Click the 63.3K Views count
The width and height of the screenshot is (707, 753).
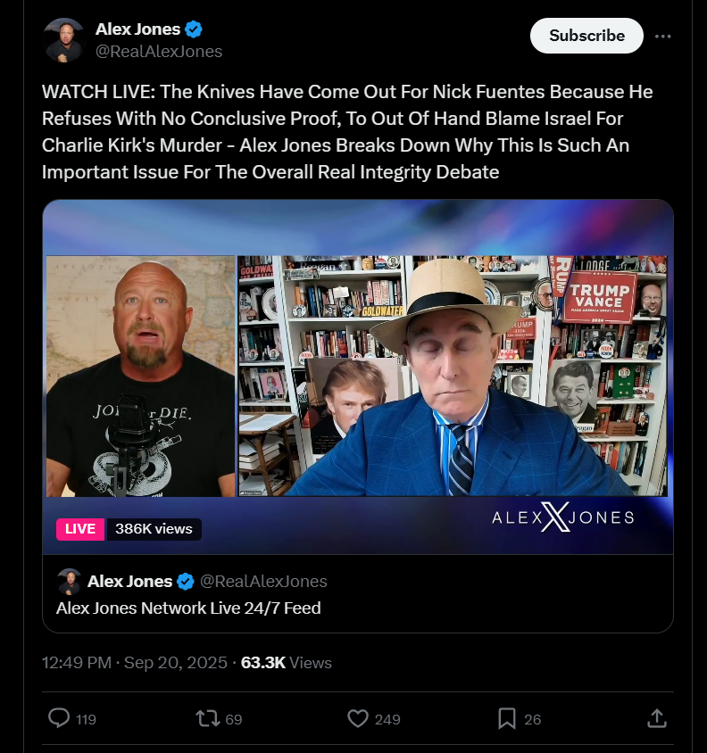(x=286, y=663)
